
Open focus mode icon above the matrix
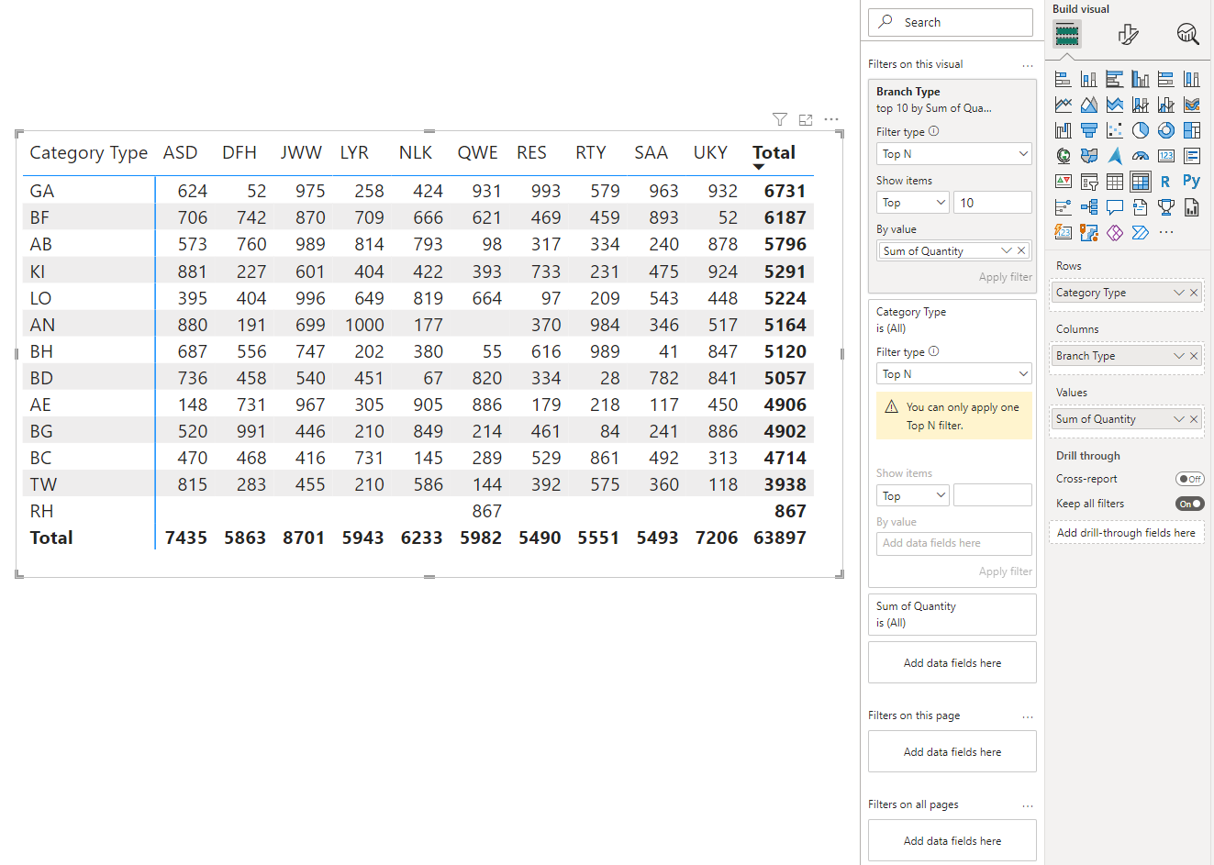tap(806, 119)
